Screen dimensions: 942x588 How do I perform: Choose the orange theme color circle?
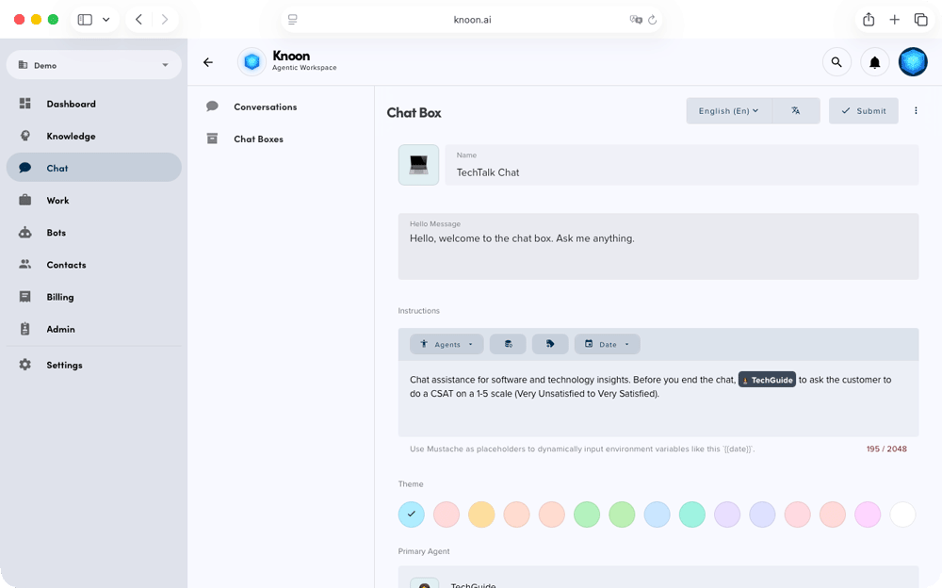pyautogui.click(x=481, y=514)
